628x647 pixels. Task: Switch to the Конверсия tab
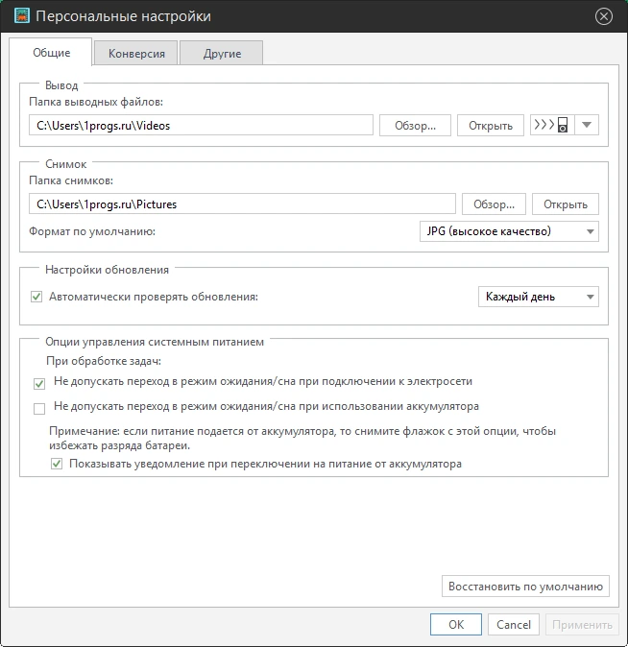136,53
